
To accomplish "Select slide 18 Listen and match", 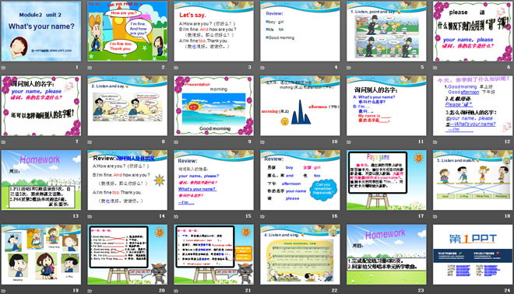I will (x=473, y=180).
